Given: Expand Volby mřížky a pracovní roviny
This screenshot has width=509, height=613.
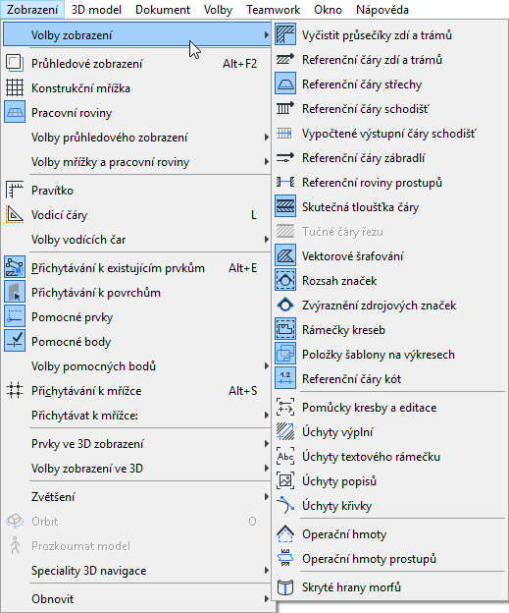Looking at the screenshot, I should click(x=137, y=162).
